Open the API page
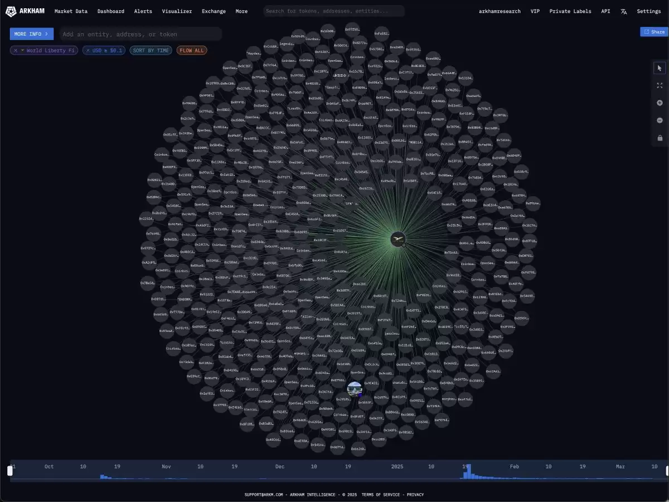This screenshot has height=502, width=669. (605, 11)
